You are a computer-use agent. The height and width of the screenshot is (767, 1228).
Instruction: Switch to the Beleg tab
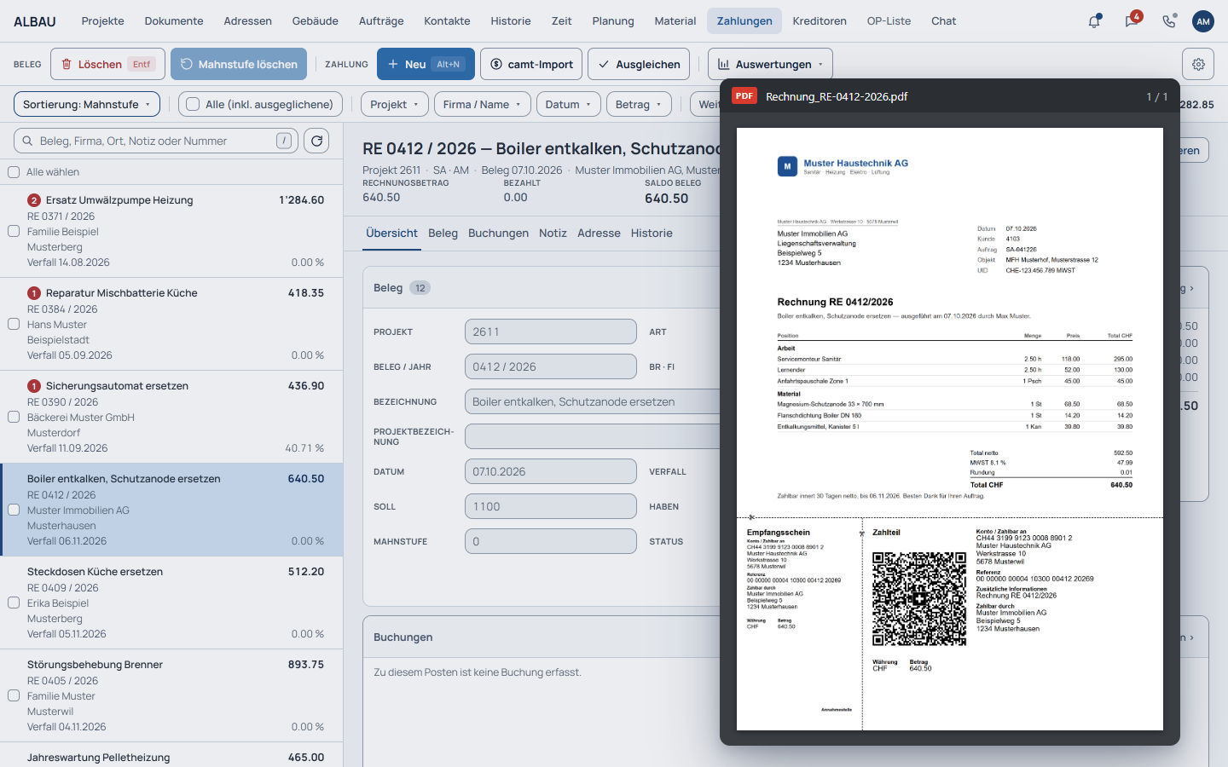443,233
